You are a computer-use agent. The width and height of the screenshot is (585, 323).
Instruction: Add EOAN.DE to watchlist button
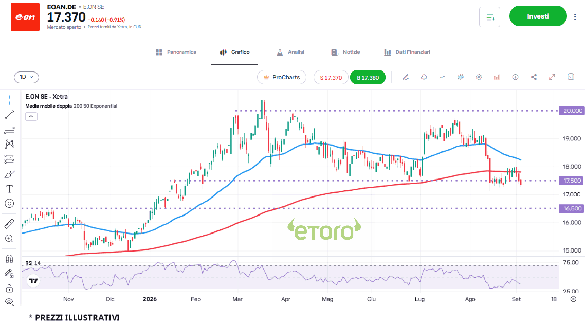point(489,17)
